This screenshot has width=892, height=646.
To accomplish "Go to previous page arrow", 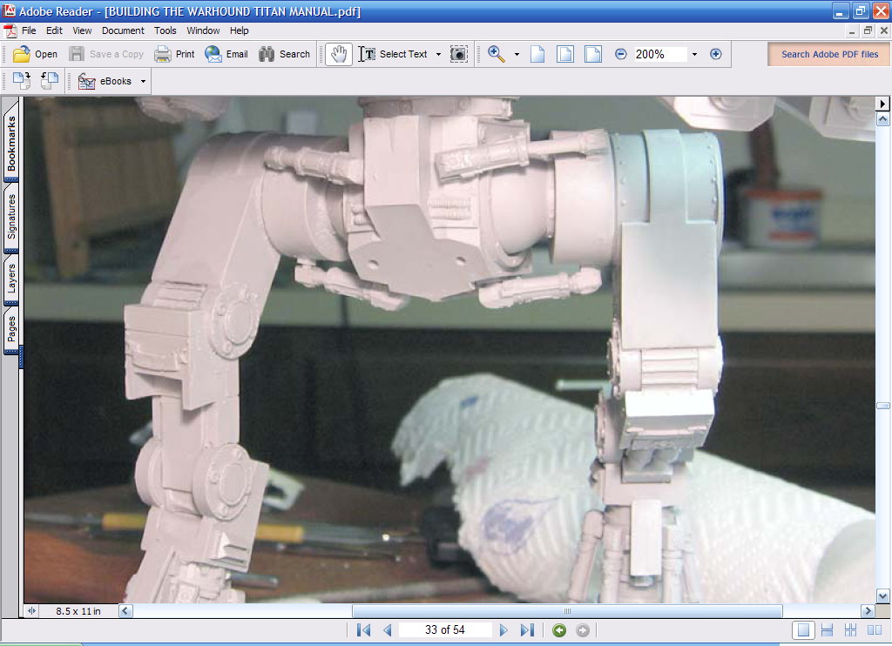I will point(388,630).
